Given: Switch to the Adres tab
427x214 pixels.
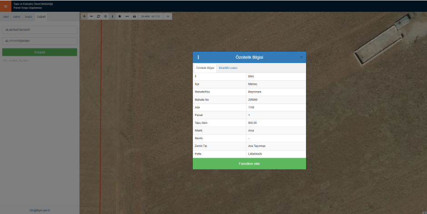Looking at the screenshot, I should click(x=17, y=17).
